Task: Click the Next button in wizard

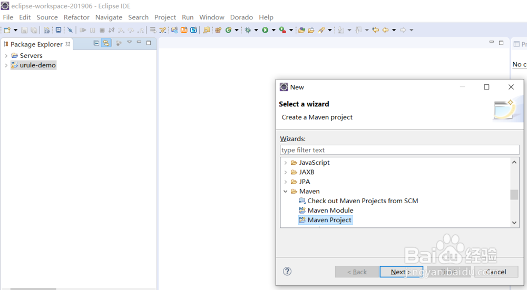Action: [x=401, y=272]
